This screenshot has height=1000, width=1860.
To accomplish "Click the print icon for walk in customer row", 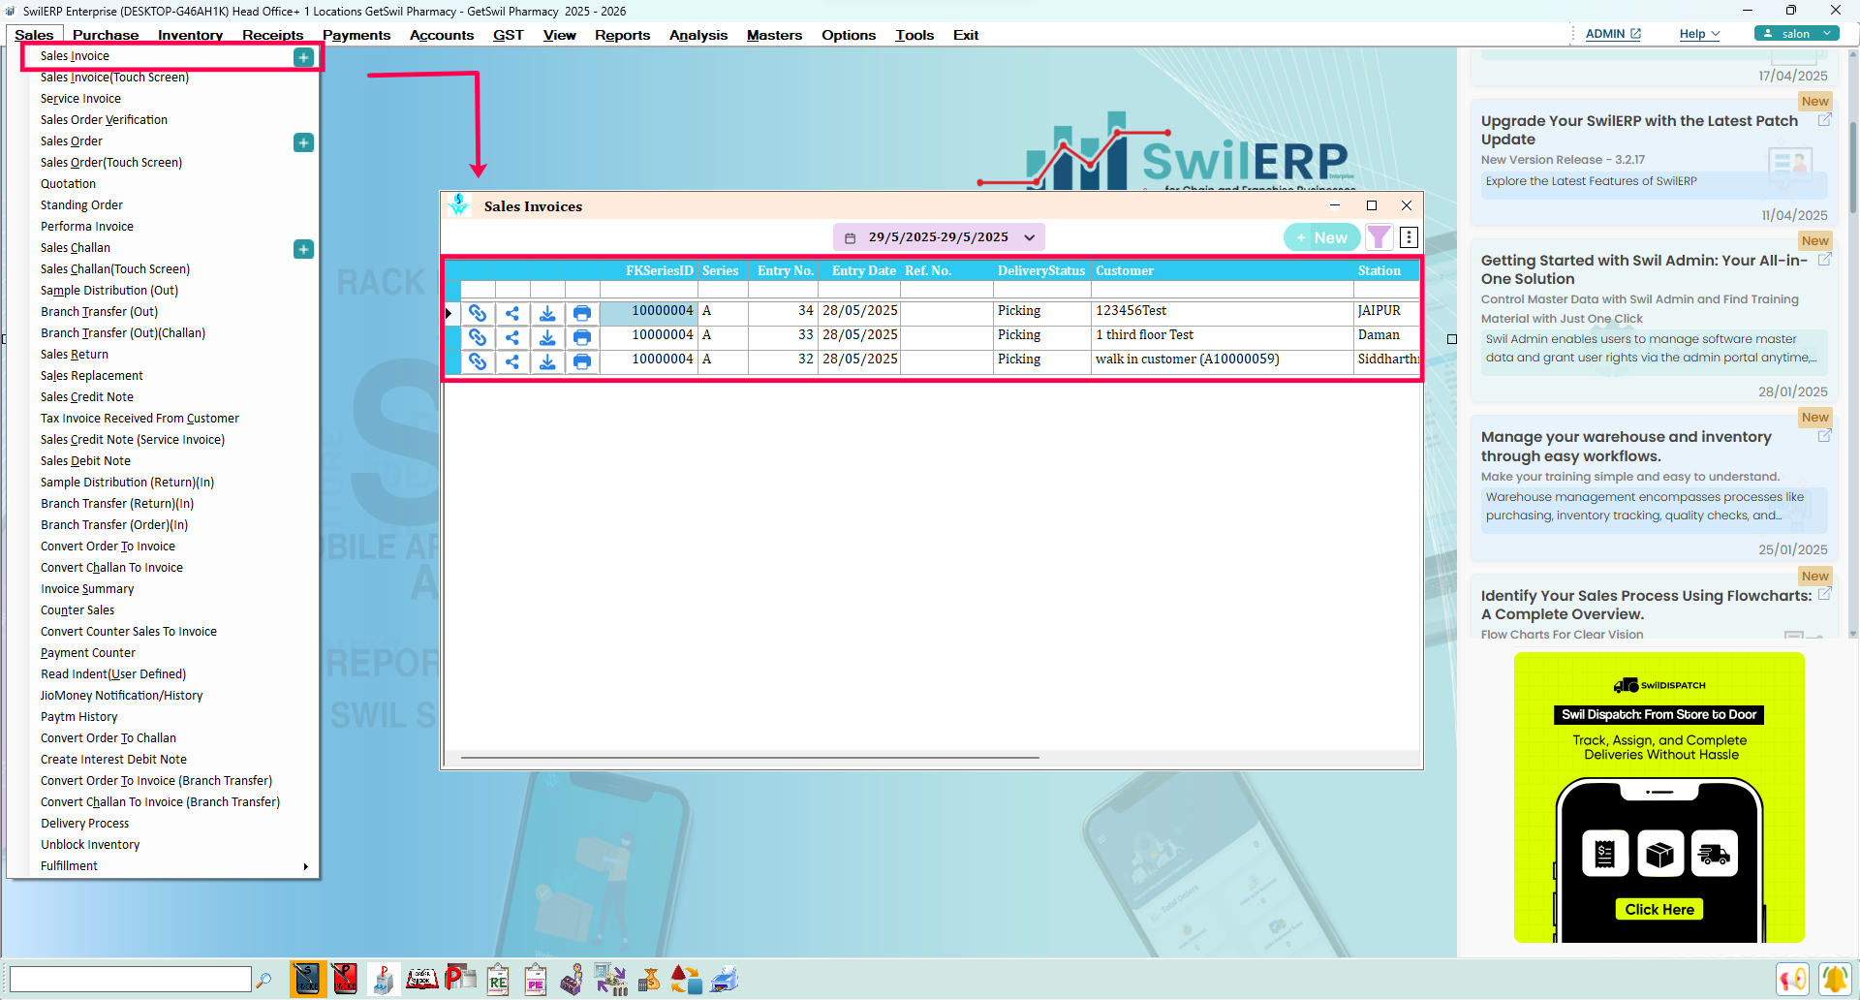I will click(x=582, y=360).
